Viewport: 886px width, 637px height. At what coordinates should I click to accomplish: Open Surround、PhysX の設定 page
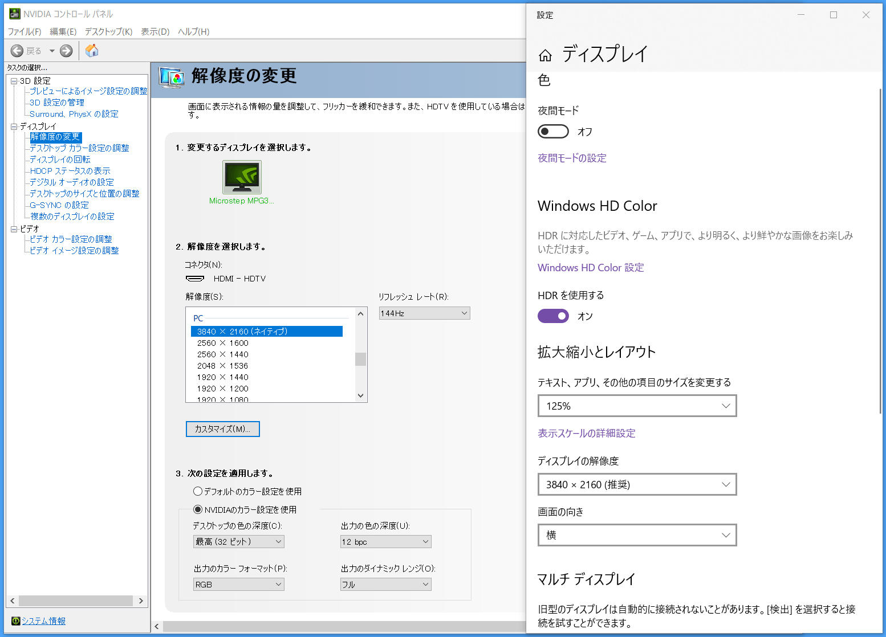click(74, 114)
